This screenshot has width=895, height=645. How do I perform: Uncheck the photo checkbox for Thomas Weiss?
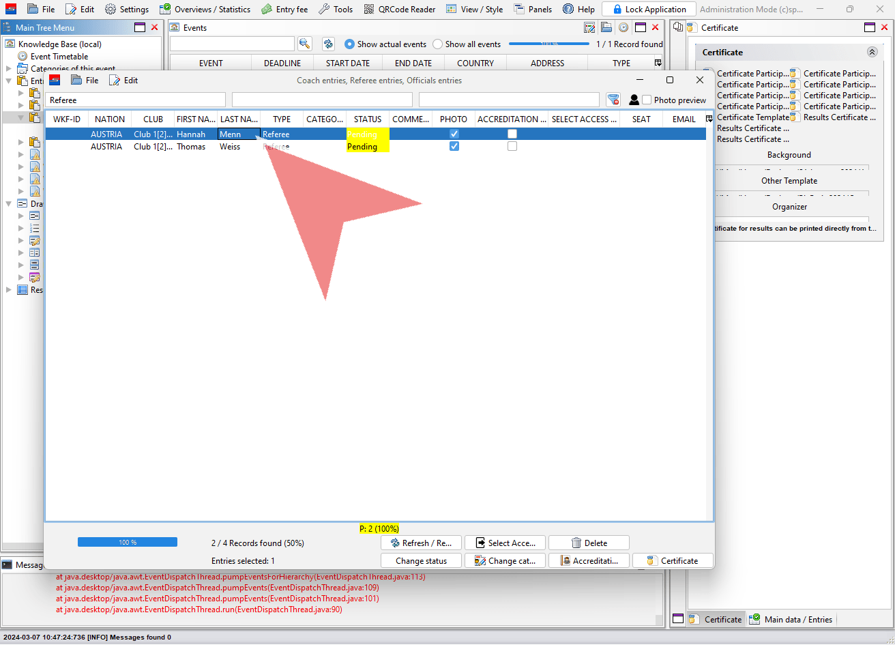[454, 146]
